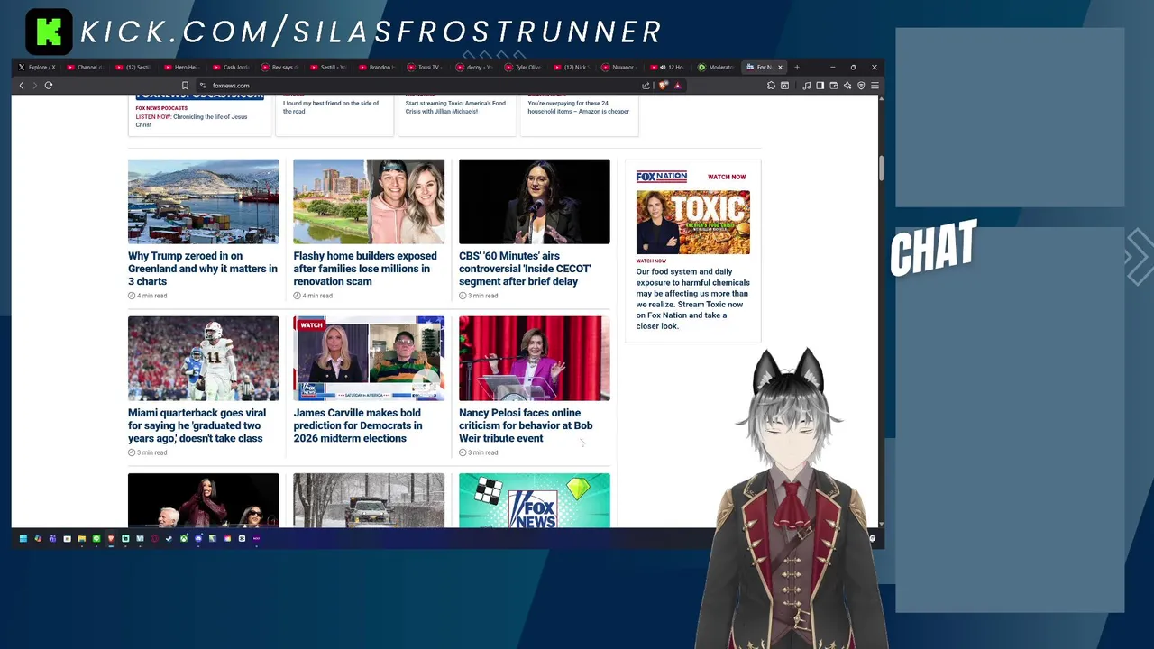Screen dimensions: 1154x649
Task: Open the Brave Shields lion icon
Action: click(664, 86)
